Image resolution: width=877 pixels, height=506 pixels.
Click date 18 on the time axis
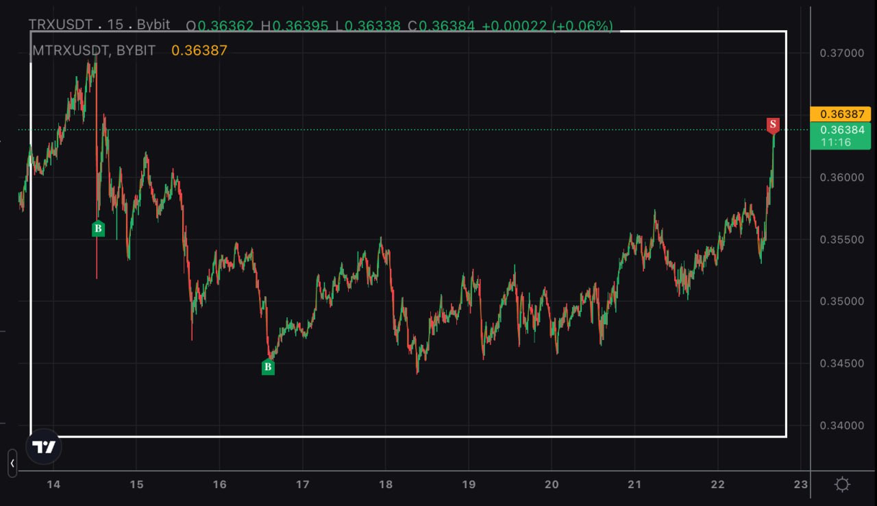[x=386, y=485]
